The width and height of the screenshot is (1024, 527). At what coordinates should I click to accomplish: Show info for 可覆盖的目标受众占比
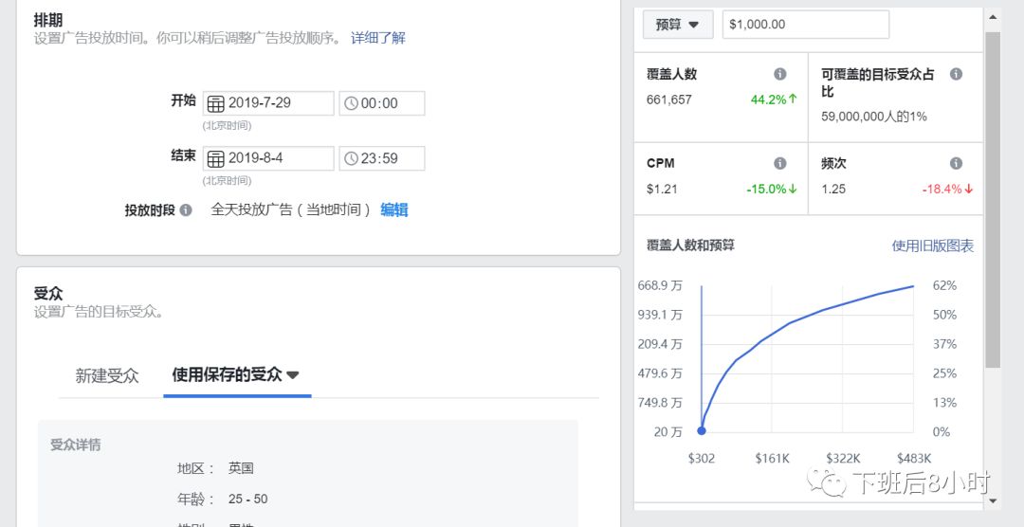(x=956, y=74)
